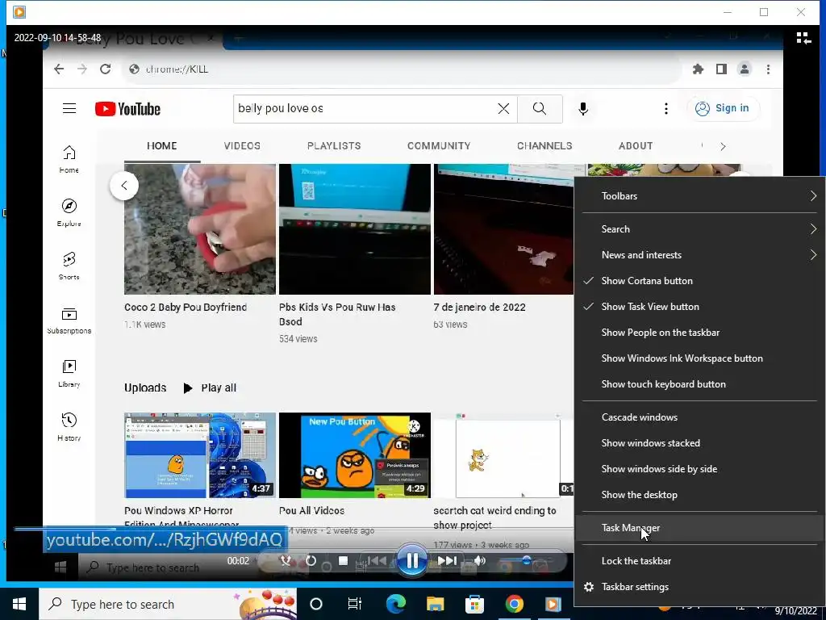Open Explore in the YouTube sidebar
Viewport: 826px width, 620px height.
click(x=69, y=212)
